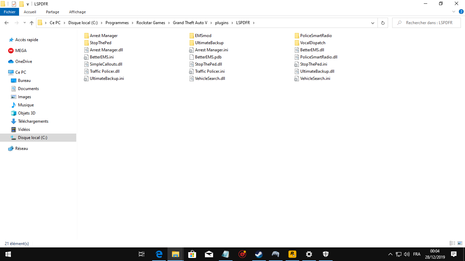Select the Traffic Policer.ini file
The image size is (465, 261).
(207, 71)
